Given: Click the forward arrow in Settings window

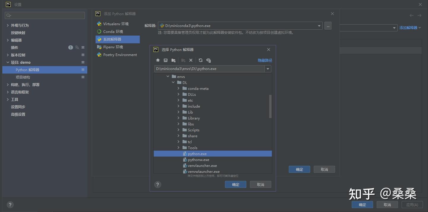Looking at the screenshot, I should click(419, 15).
